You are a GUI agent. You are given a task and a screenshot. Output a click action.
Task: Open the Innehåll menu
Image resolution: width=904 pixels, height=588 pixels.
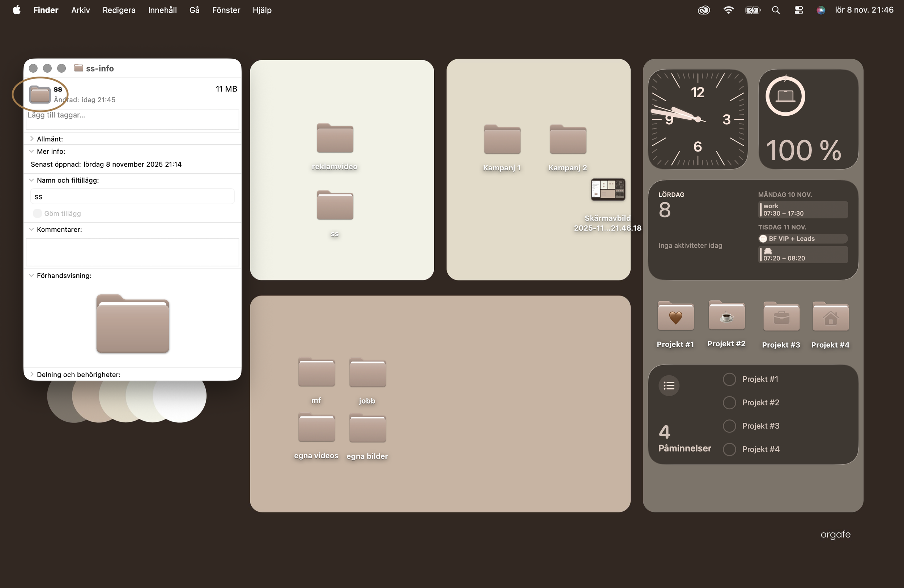pyautogui.click(x=162, y=10)
